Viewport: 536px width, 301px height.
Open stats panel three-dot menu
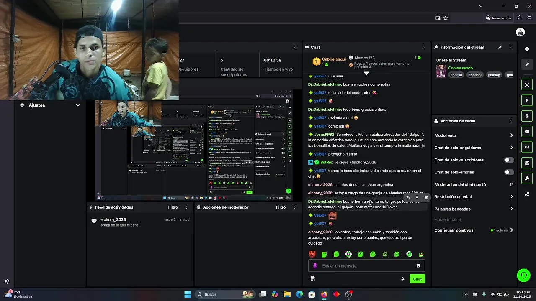pos(295,47)
